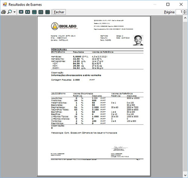
Task: Click the Neutrófilos Totais row label
Action: [x=60, y=110]
